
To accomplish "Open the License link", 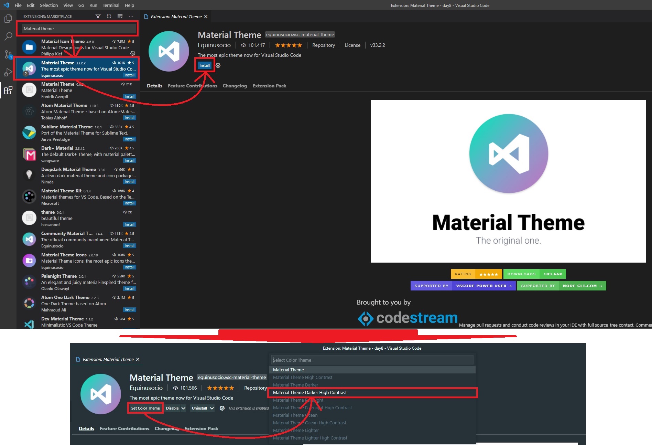I will coord(352,45).
